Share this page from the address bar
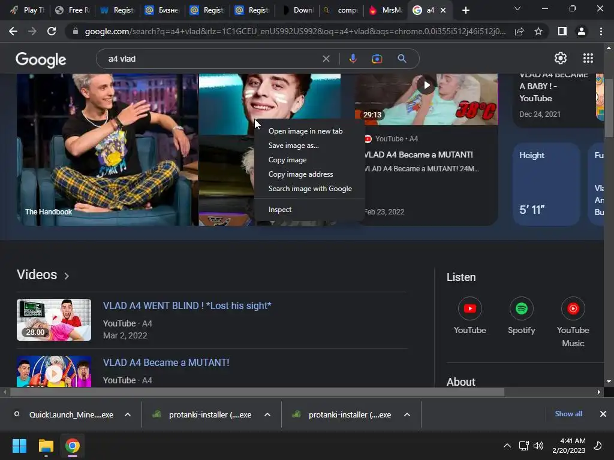Image resolution: width=614 pixels, height=460 pixels. coord(519,31)
